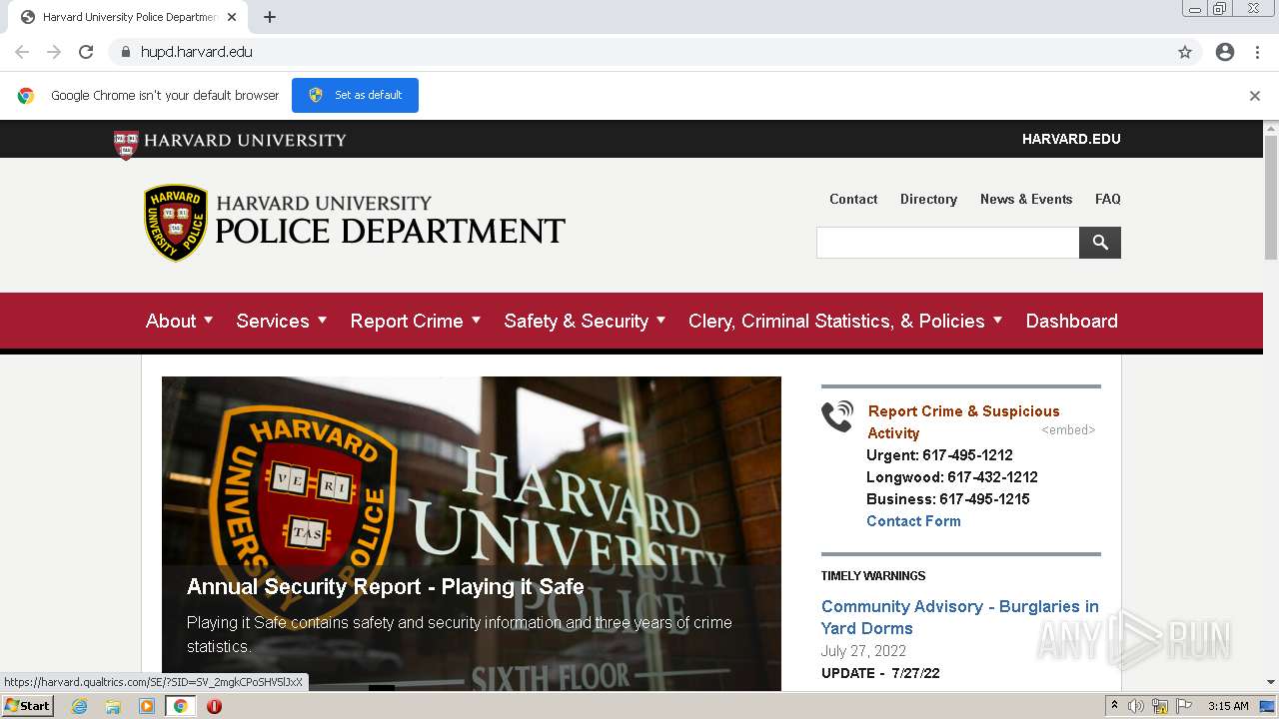Reload the page with refresh icon
The image size is (1279, 719).
86,52
